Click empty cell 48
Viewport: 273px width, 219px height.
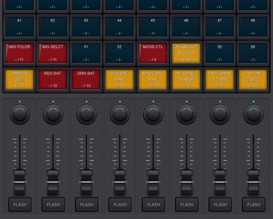pos(253,27)
